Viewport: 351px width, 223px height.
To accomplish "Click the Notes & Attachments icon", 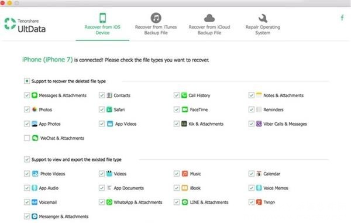I will point(259,95).
